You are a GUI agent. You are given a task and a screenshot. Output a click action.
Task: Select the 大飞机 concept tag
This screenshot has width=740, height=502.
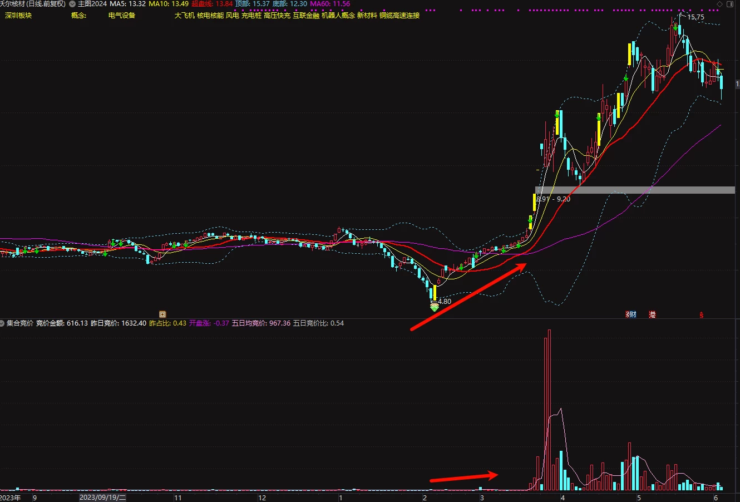pos(185,16)
